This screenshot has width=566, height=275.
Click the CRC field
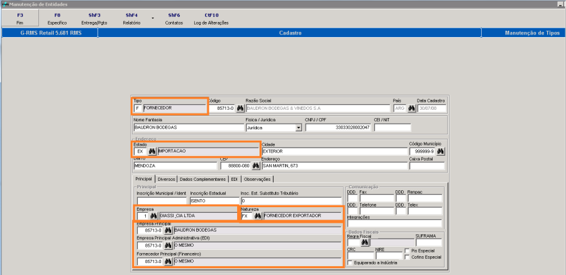(360, 256)
